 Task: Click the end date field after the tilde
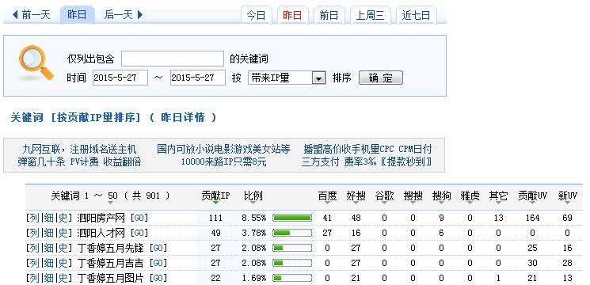click(x=197, y=78)
